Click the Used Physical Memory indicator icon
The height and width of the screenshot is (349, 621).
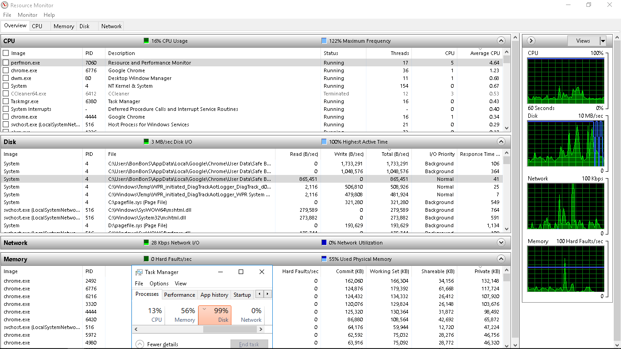324,259
